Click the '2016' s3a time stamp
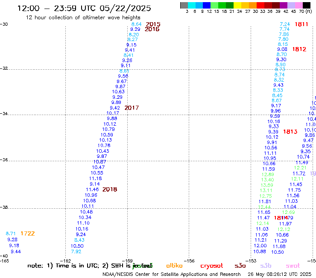 pyautogui.click(x=152, y=29)
